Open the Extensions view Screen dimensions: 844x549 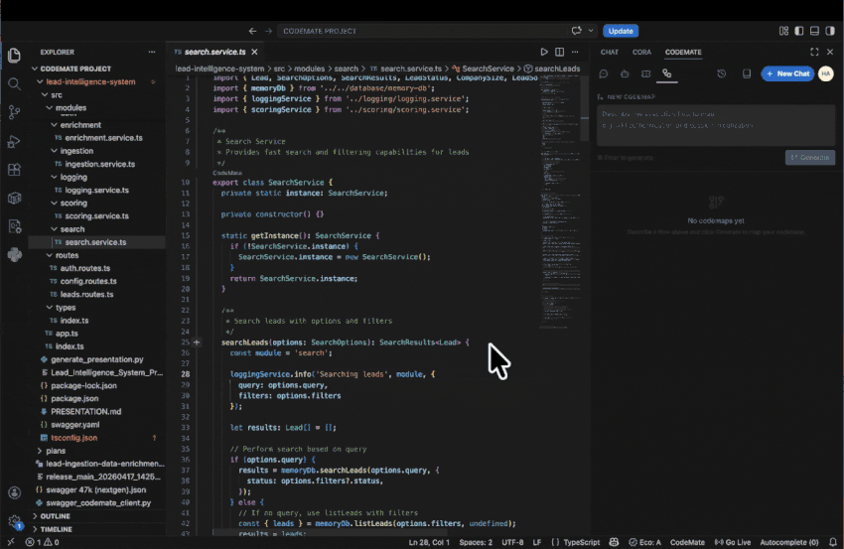point(15,170)
